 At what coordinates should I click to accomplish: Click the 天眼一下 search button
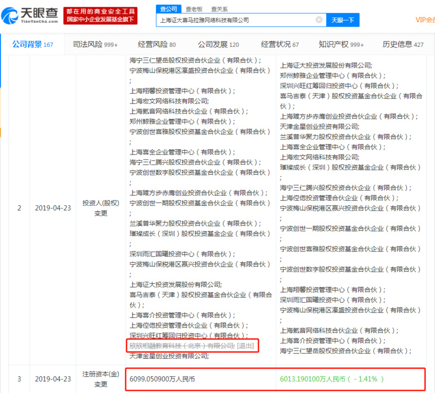tap(343, 20)
